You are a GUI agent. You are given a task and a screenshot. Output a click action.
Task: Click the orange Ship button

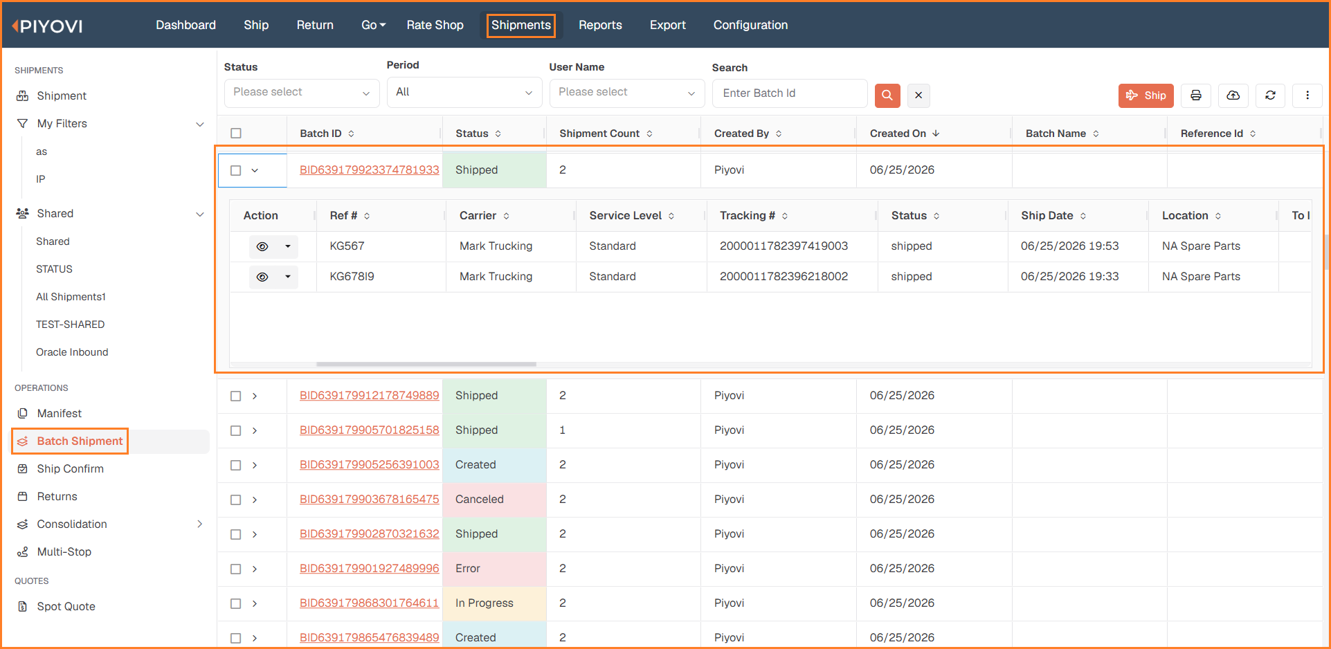(1146, 95)
